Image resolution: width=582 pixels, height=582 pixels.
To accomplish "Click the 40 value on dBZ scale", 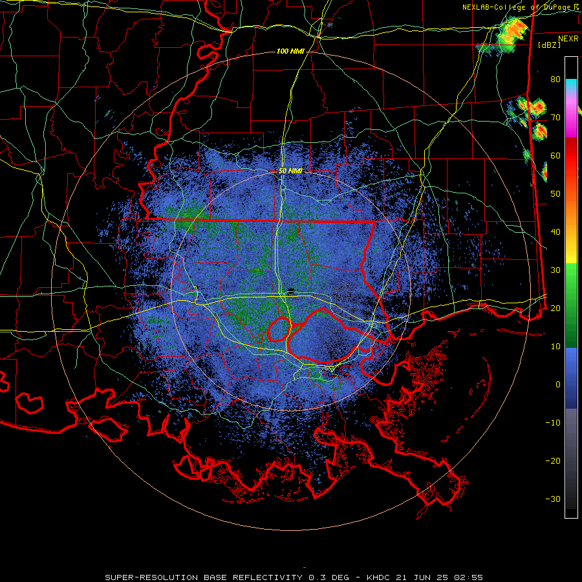I will [x=555, y=232].
